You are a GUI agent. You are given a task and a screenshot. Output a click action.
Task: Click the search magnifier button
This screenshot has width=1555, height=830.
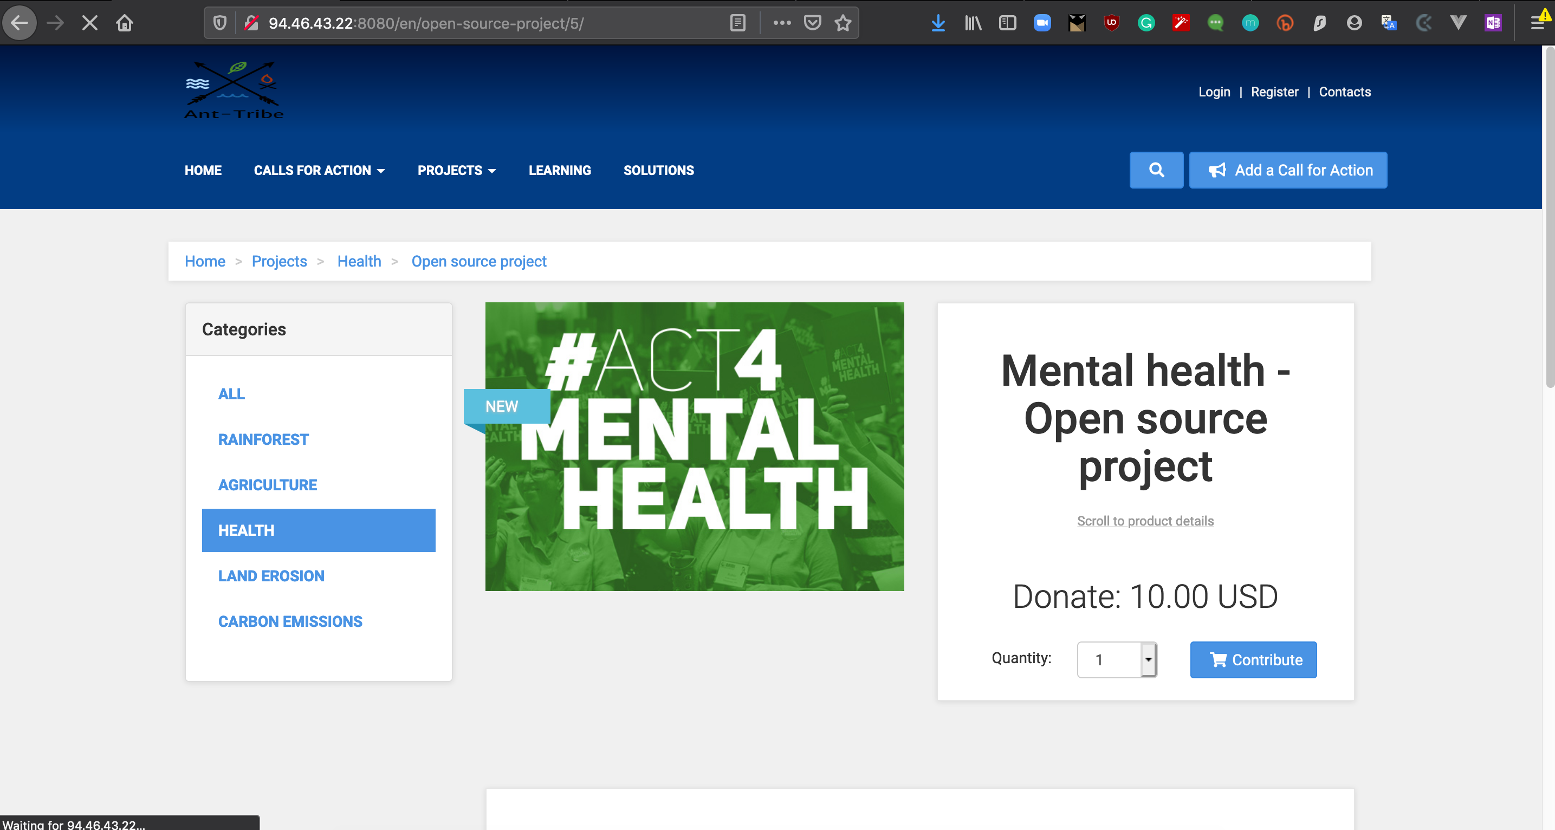coord(1156,170)
